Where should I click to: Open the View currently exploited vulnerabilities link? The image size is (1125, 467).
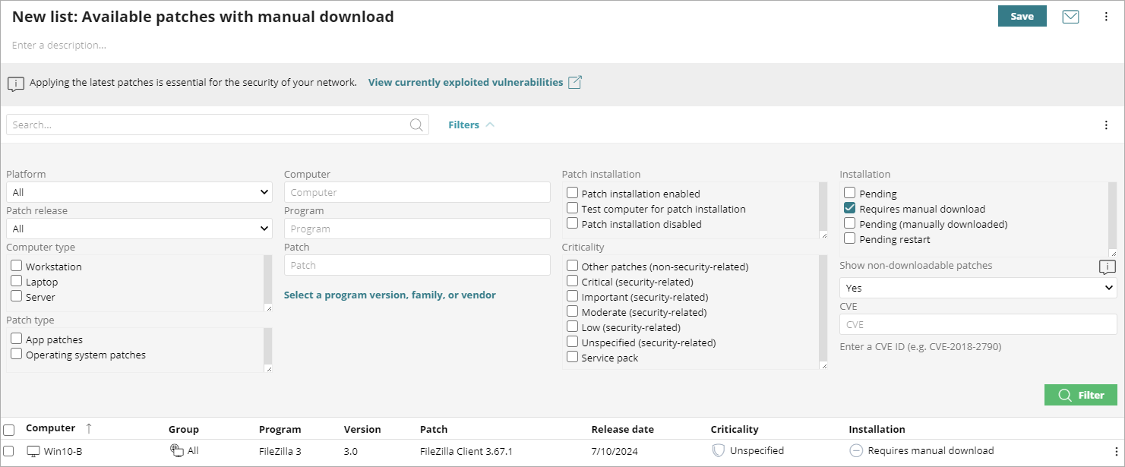(x=465, y=82)
